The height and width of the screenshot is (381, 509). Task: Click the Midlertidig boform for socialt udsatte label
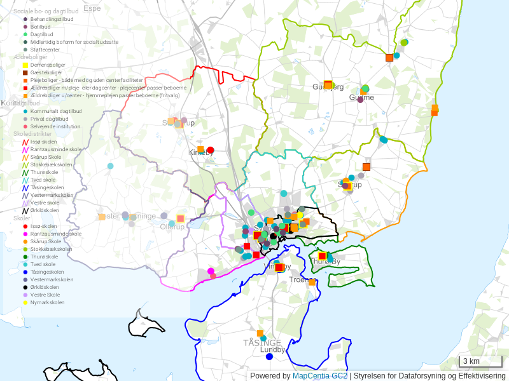pos(74,42)
